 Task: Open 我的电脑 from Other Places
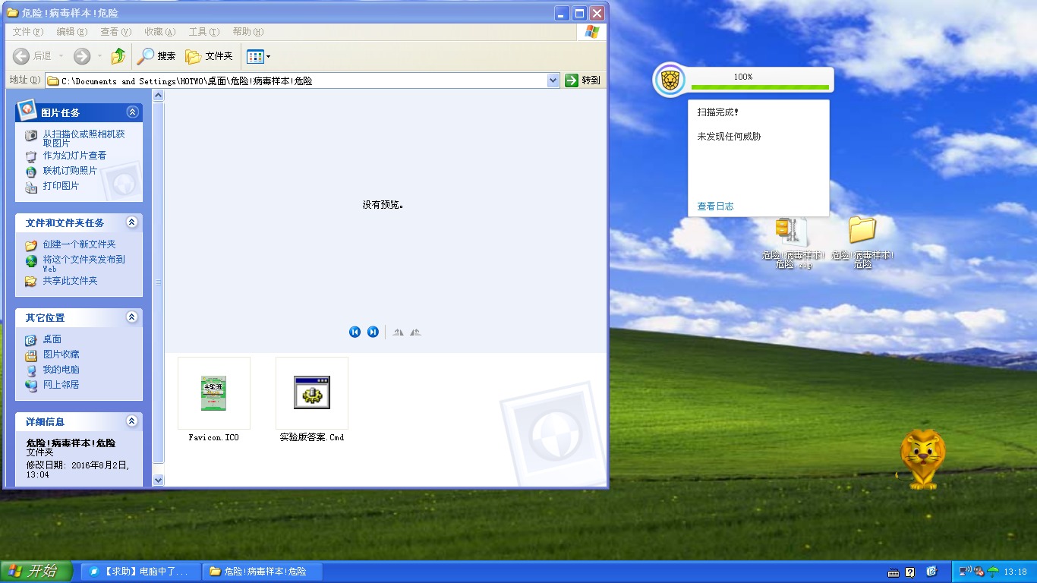pos(61,370)
